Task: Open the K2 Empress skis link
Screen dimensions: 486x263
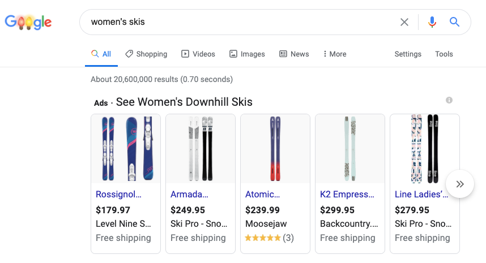Action: click(x=347, y=195)
